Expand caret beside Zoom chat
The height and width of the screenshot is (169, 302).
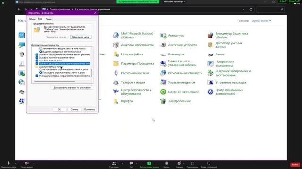(x=136, y=163)
